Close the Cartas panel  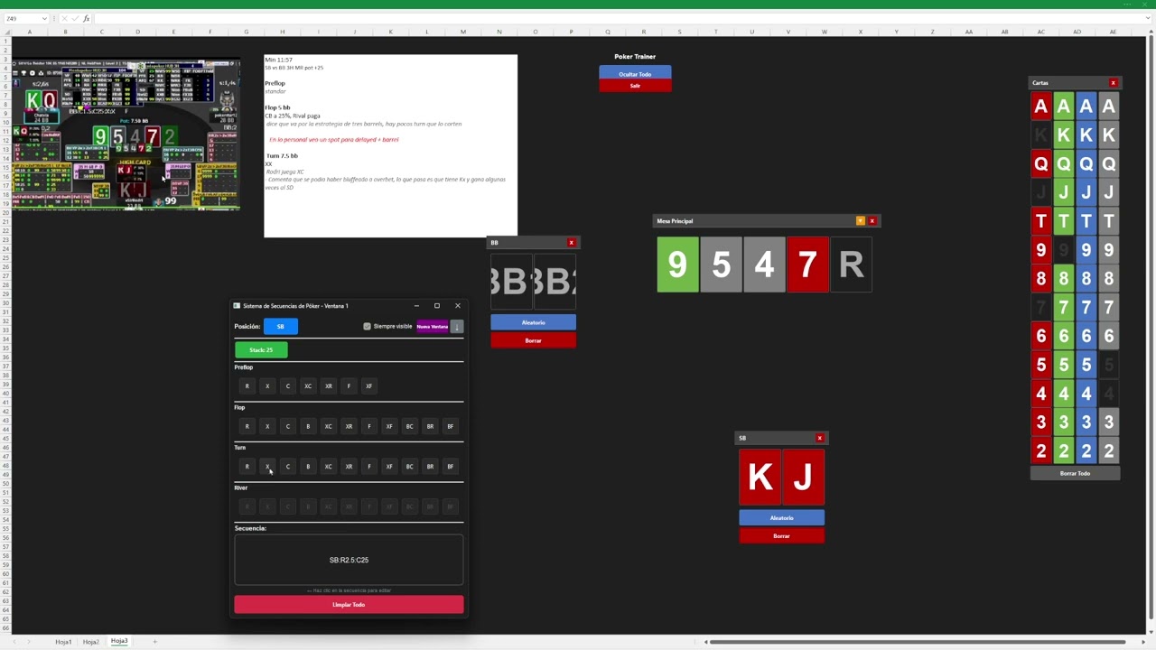tap(1113, 83)
